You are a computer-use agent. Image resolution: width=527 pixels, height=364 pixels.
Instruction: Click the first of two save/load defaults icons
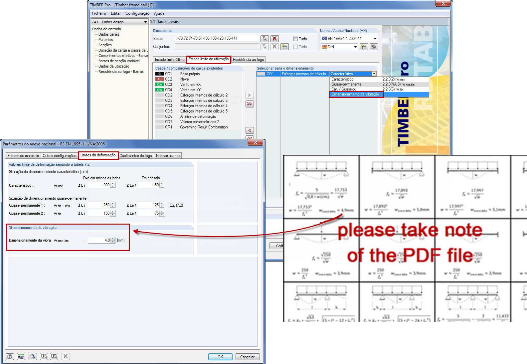[44, 356]
